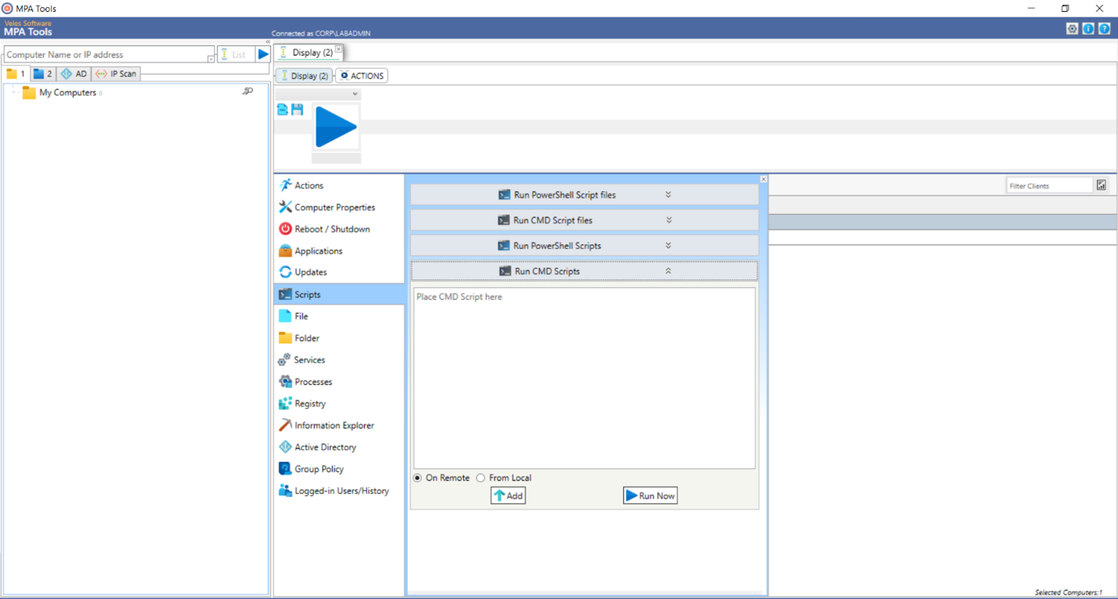Open the AD tab

coord(74,74)
